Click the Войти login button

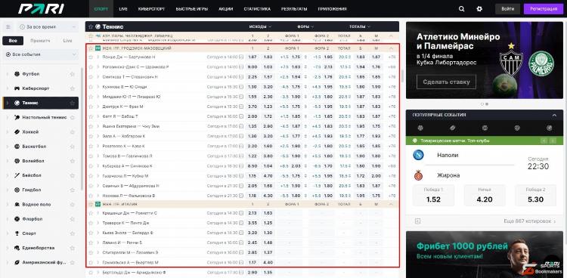click(x=508, y=9)
